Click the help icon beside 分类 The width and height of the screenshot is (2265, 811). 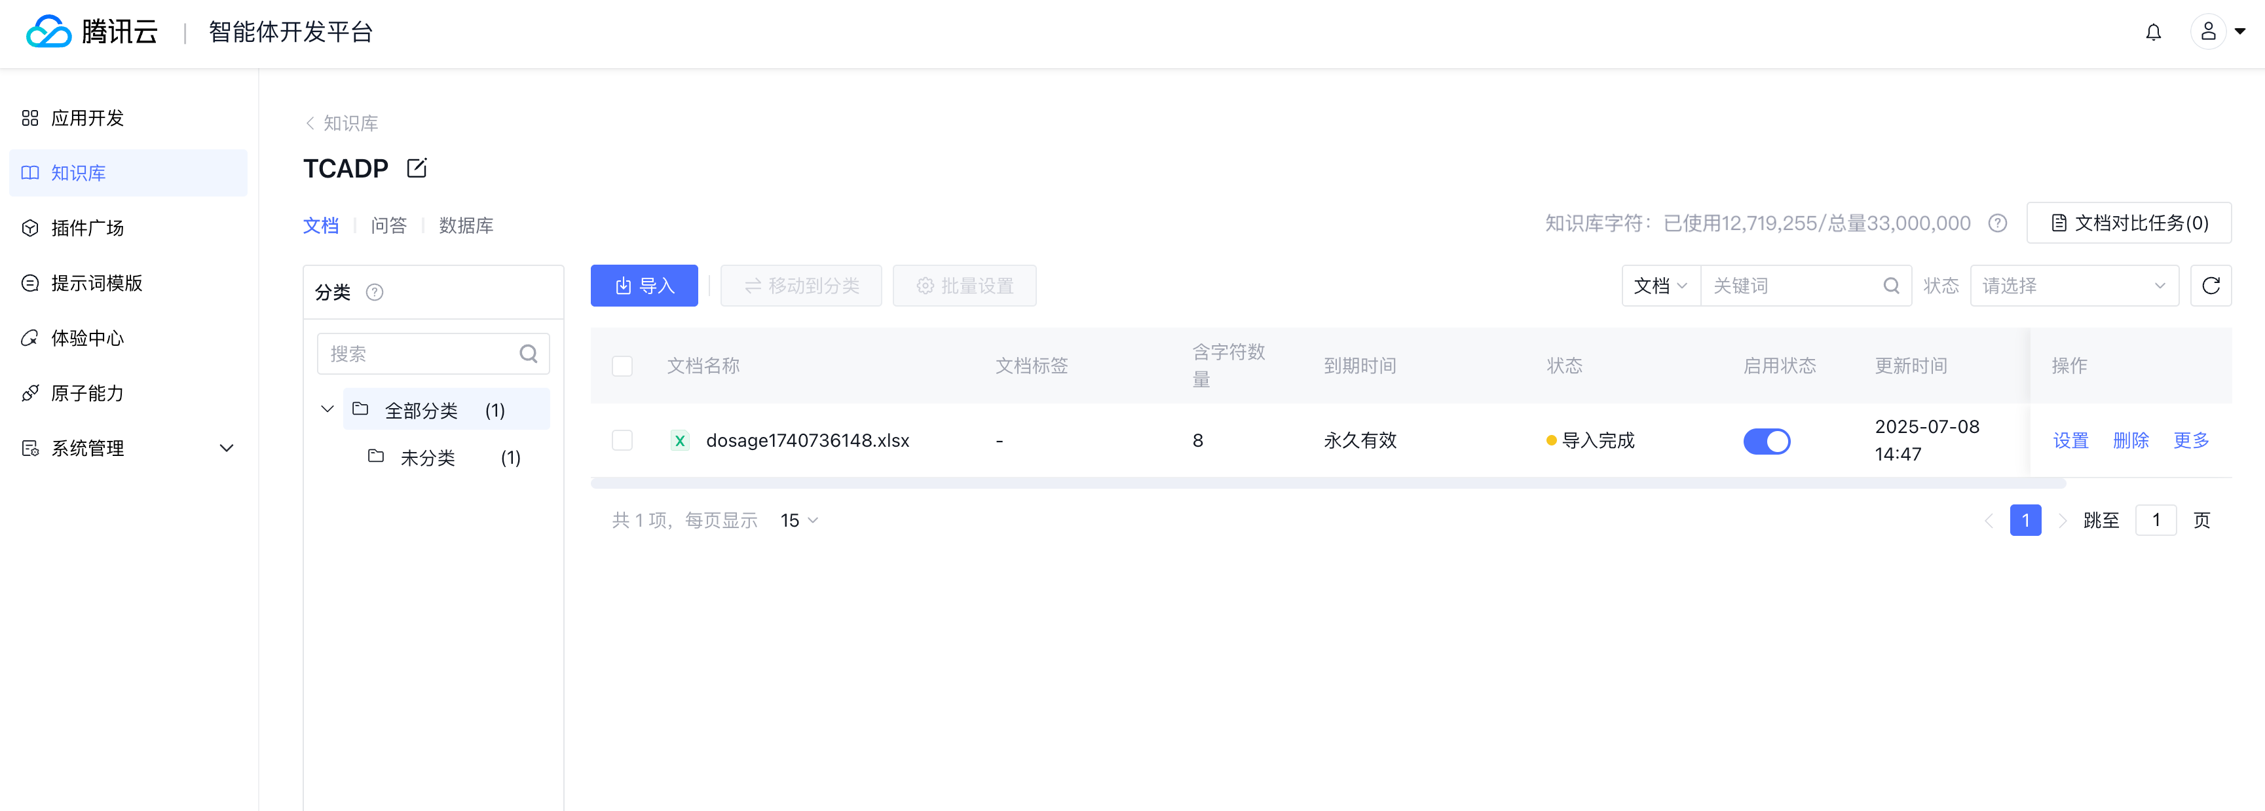pyautogui.click(x=375, y=292)
